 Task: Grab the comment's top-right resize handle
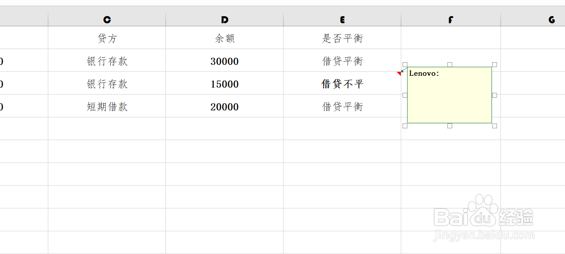(x=494, y=64)
